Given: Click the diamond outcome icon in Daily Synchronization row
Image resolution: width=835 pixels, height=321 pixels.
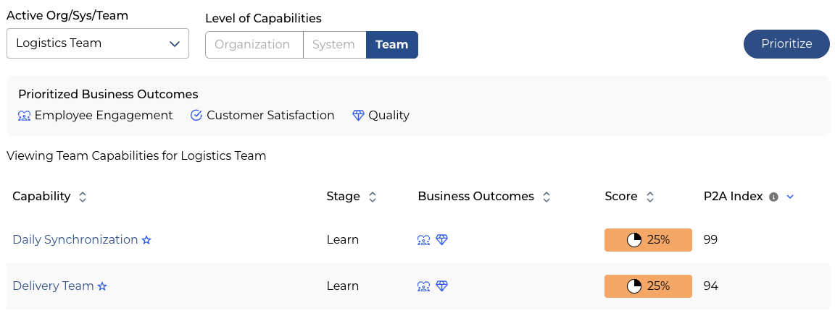Looking at the screenshot, I should pos(441,240).
